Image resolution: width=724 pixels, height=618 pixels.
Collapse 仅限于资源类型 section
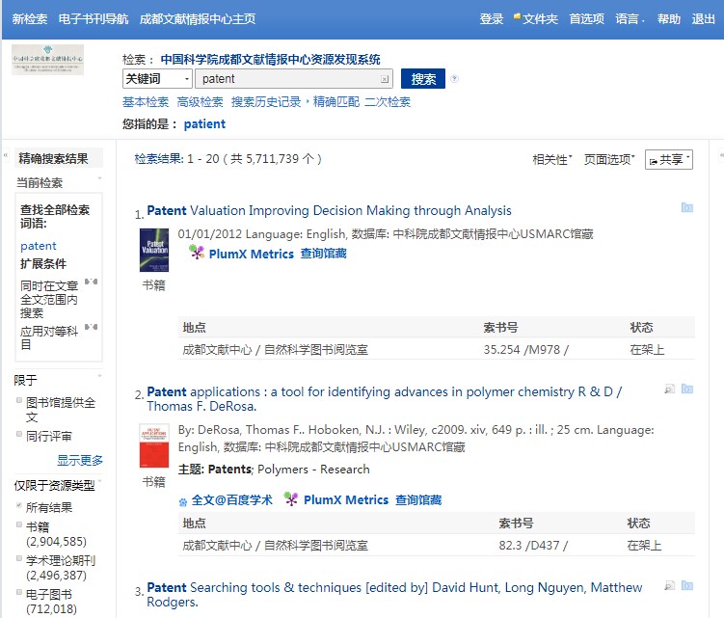99,481
